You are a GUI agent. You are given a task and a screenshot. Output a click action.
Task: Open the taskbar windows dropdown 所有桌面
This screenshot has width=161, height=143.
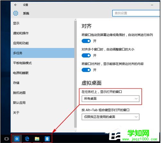point(111,99)
